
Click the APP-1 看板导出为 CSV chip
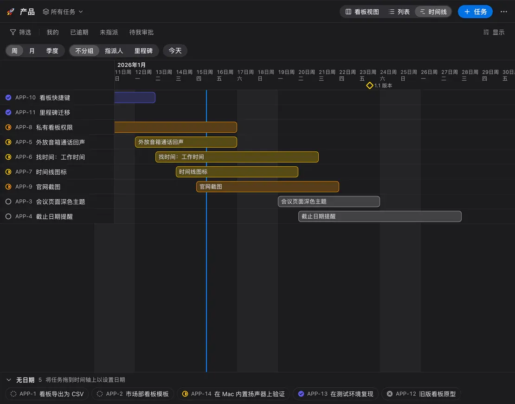pyautogui.click(x=47, y=394)
